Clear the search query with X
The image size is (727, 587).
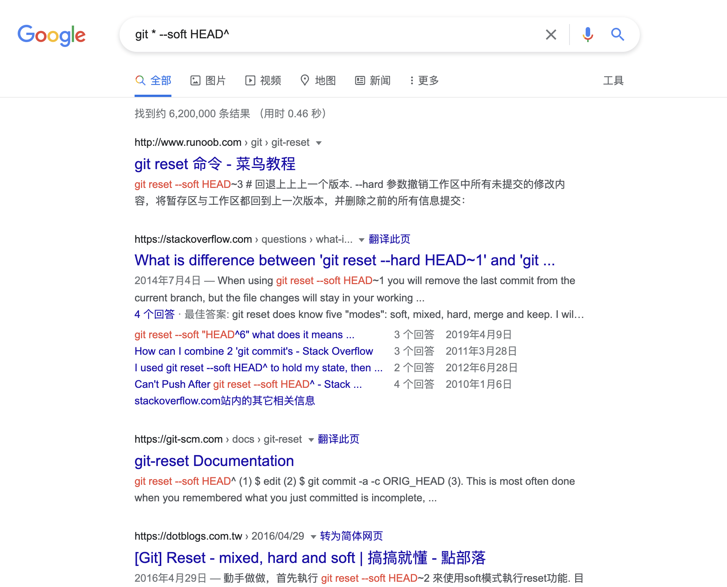551,35
